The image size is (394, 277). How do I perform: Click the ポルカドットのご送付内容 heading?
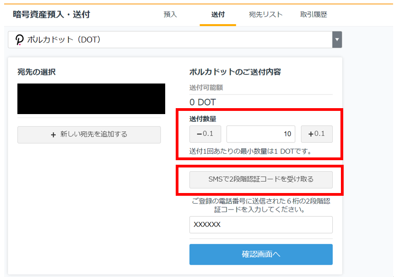(x=235, y=72)
